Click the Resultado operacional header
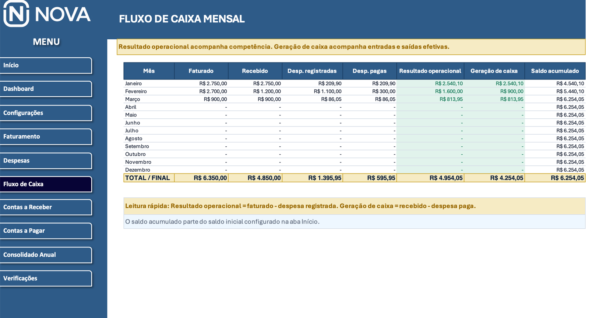 [430, 71]
